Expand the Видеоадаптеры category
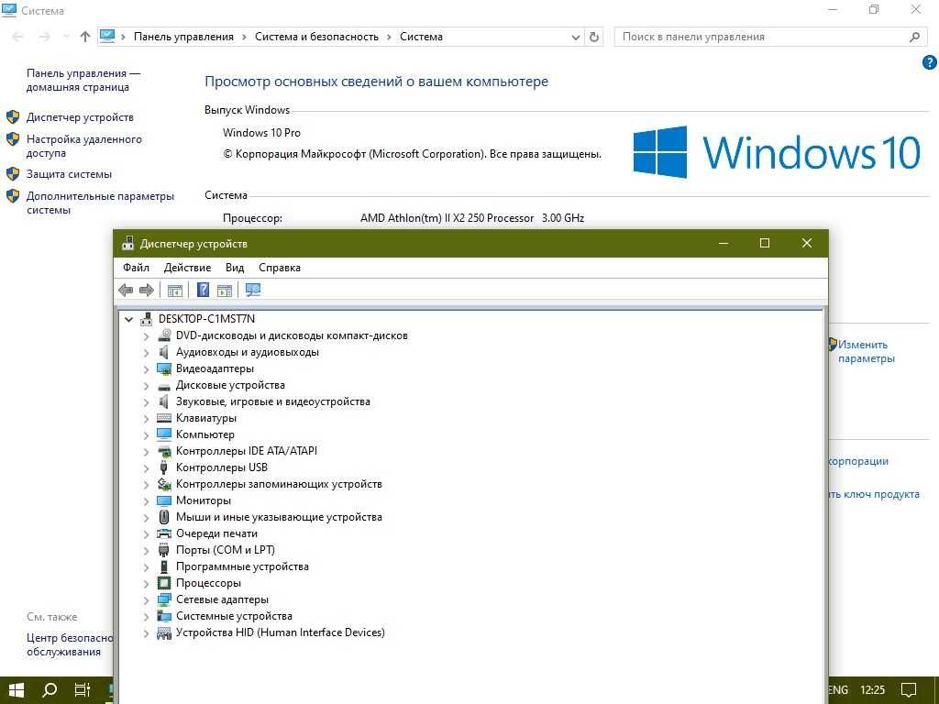Image resolution: width=939 pixels, height=704 pixels. [x=146, y=369]
